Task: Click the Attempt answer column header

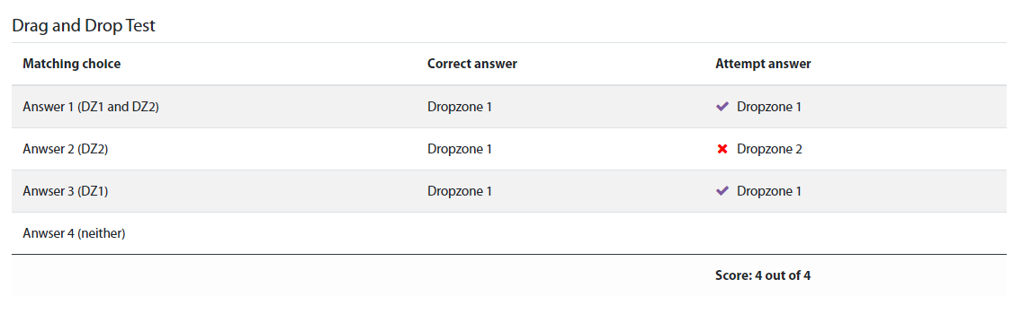Action: [763, 64]
